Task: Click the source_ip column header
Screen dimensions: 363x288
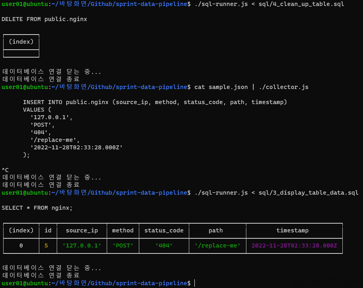Action: tap(82, 230)
